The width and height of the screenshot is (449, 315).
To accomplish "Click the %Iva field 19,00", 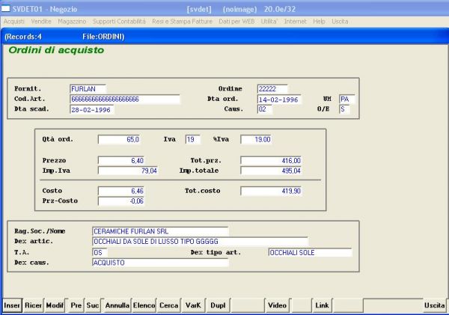I will [256, 139].
